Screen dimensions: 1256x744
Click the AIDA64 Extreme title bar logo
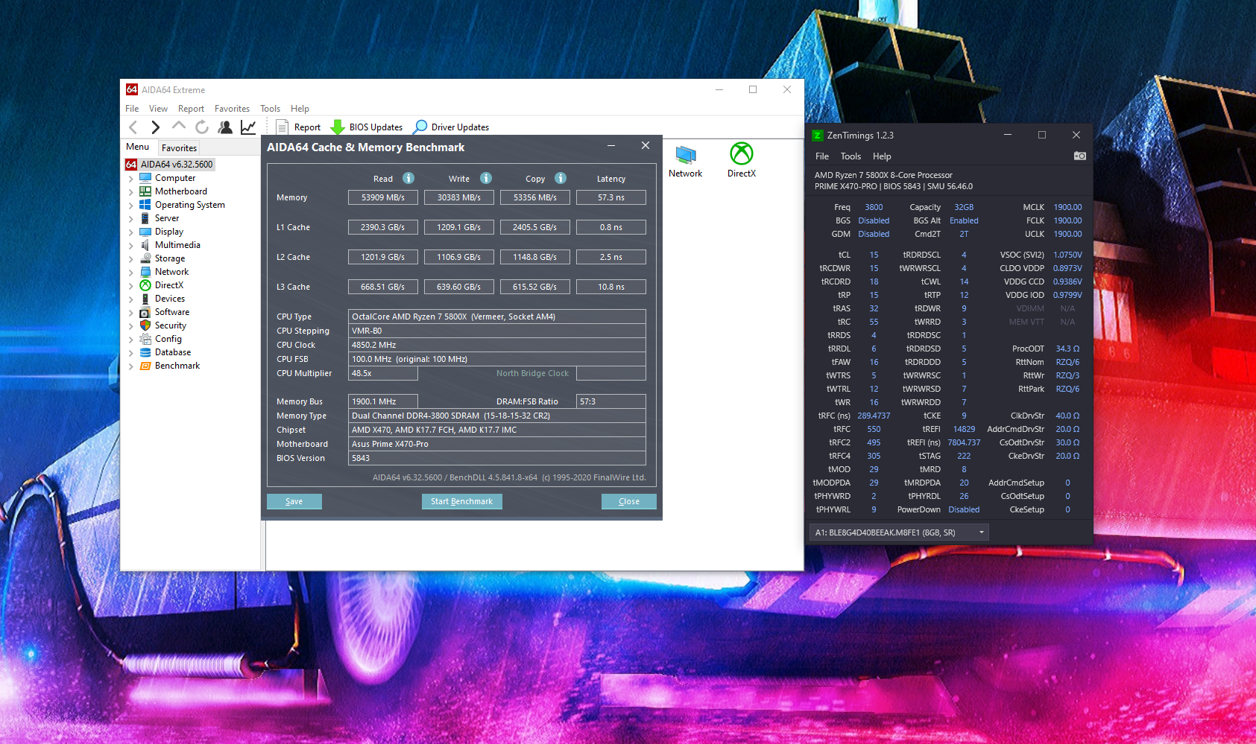(132, 89)
